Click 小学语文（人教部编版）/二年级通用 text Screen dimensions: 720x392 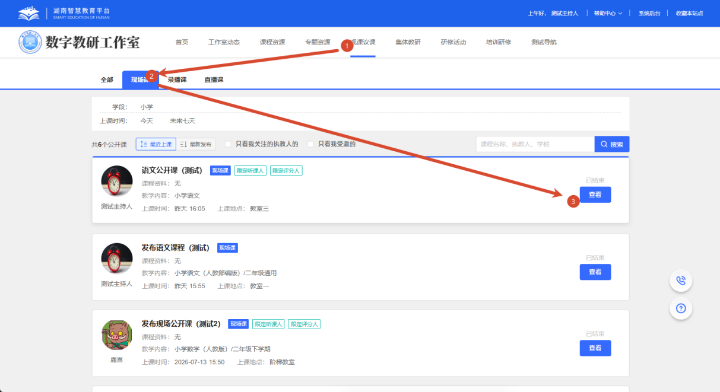point(226,273)
